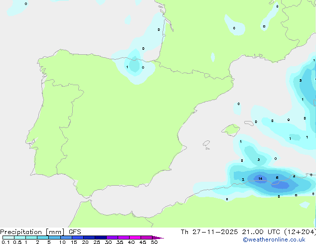Click the 0.5–1 mm legend swatch
This screenshot has width=316, height=244.
click(x=20, y=238)
